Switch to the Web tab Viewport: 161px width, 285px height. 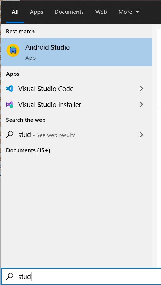click(x=101, y=12)
